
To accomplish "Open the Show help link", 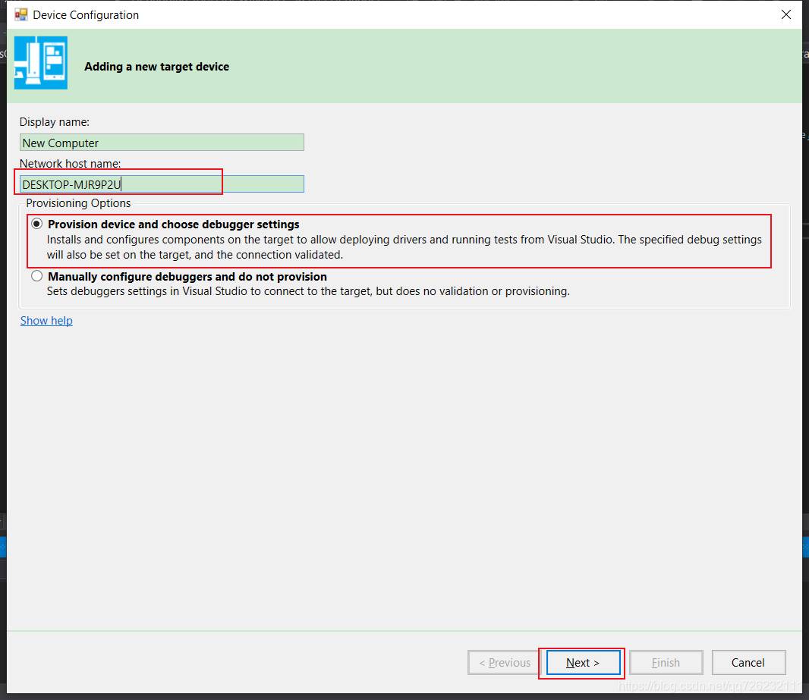I will [x=46, y=321].
